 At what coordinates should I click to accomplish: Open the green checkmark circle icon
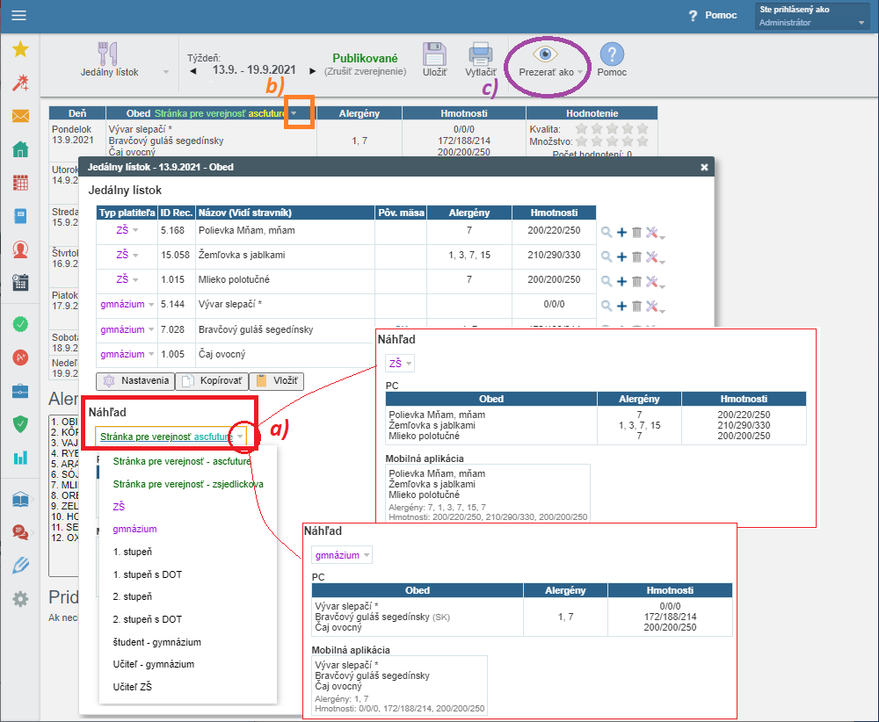click(x=20, y=324)
